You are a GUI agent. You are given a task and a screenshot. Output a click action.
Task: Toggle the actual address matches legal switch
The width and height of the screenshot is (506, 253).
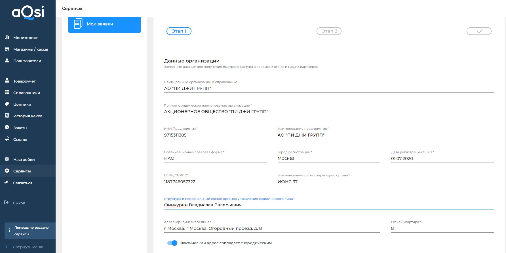[172, 243]
